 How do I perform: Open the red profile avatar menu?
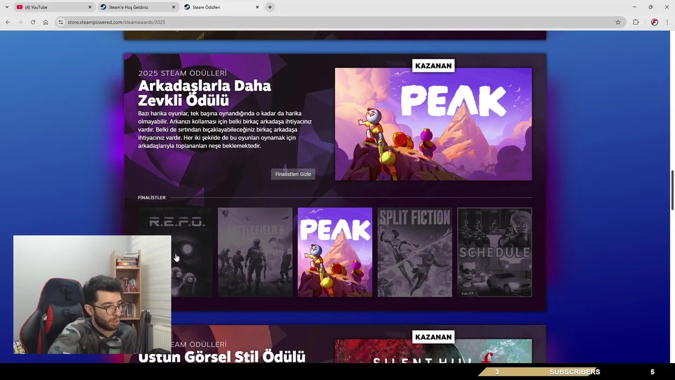point(654,22)
